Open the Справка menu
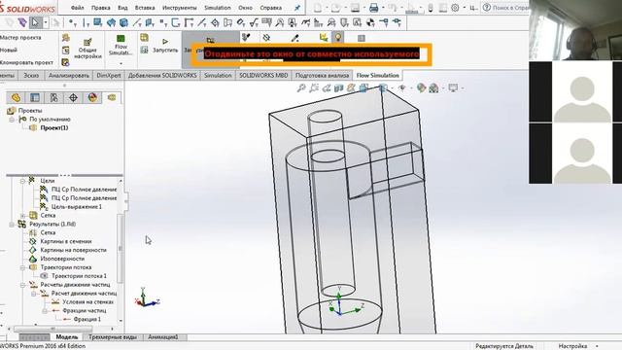Image resolution: width=622 pixels, height=350 pixels. coord(270,8)
